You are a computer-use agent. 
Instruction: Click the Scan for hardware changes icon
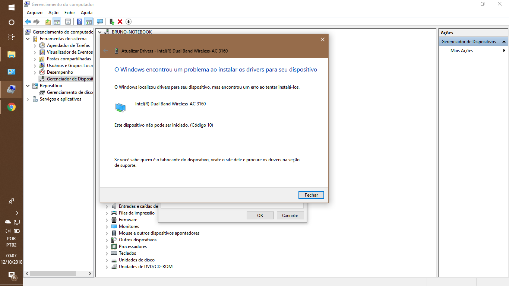coord(100,22)
